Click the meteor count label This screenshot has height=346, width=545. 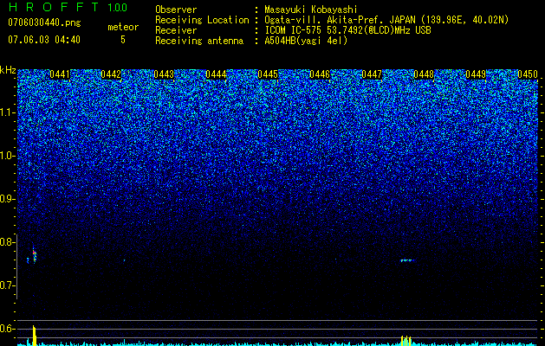[x=123, y=27]
